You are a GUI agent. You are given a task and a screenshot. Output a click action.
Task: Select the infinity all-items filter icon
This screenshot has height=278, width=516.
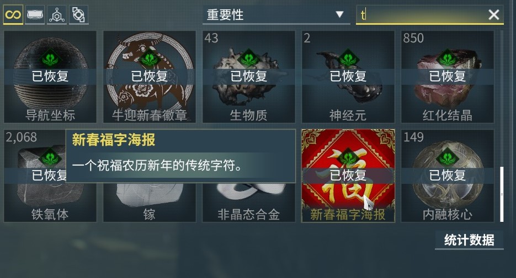(x=13, y=15)
